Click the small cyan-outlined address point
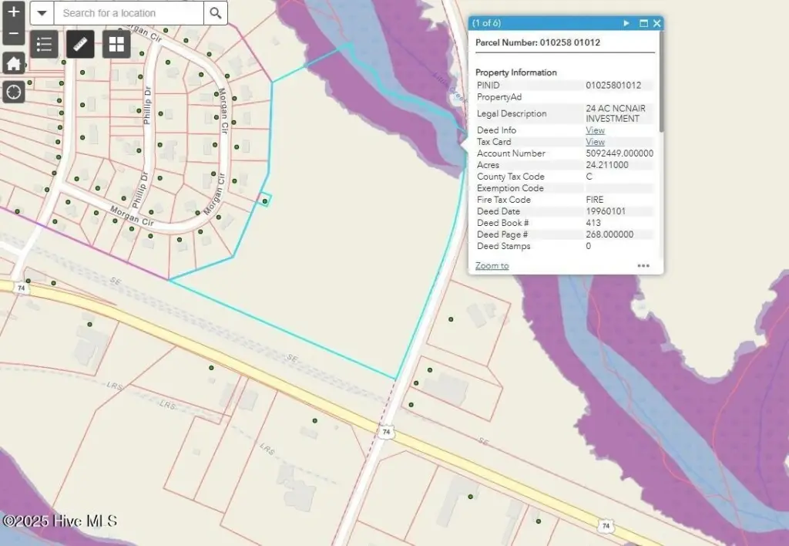 click(x=265, y=201)
